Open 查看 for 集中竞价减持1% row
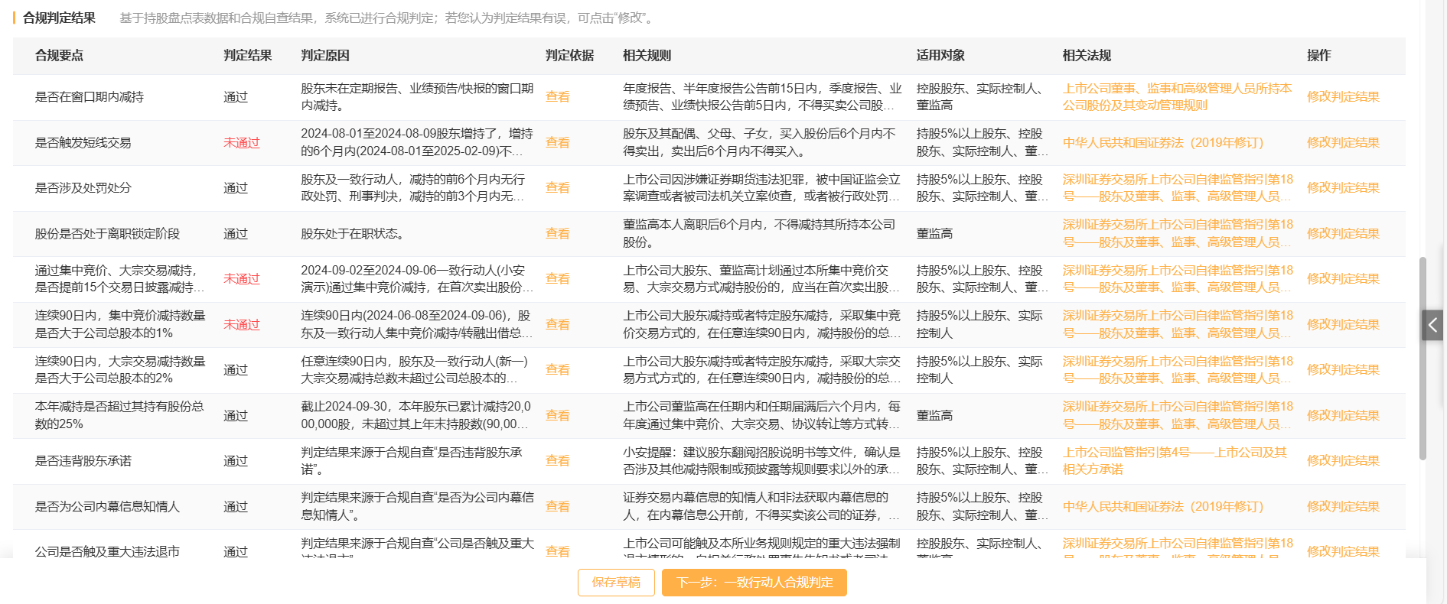Screen dimensions: 1447x604 point(557,325)
